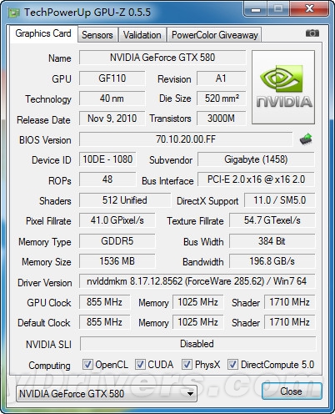Click the Subvendor field Gigabyte (1458)

point(256,159)
